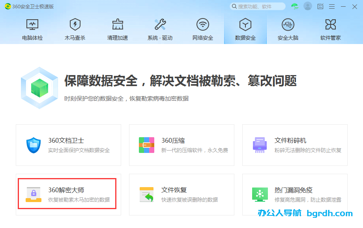
Task: Open the user avatar in title bar
Action: pyautogui.click(x=308, y=6)
